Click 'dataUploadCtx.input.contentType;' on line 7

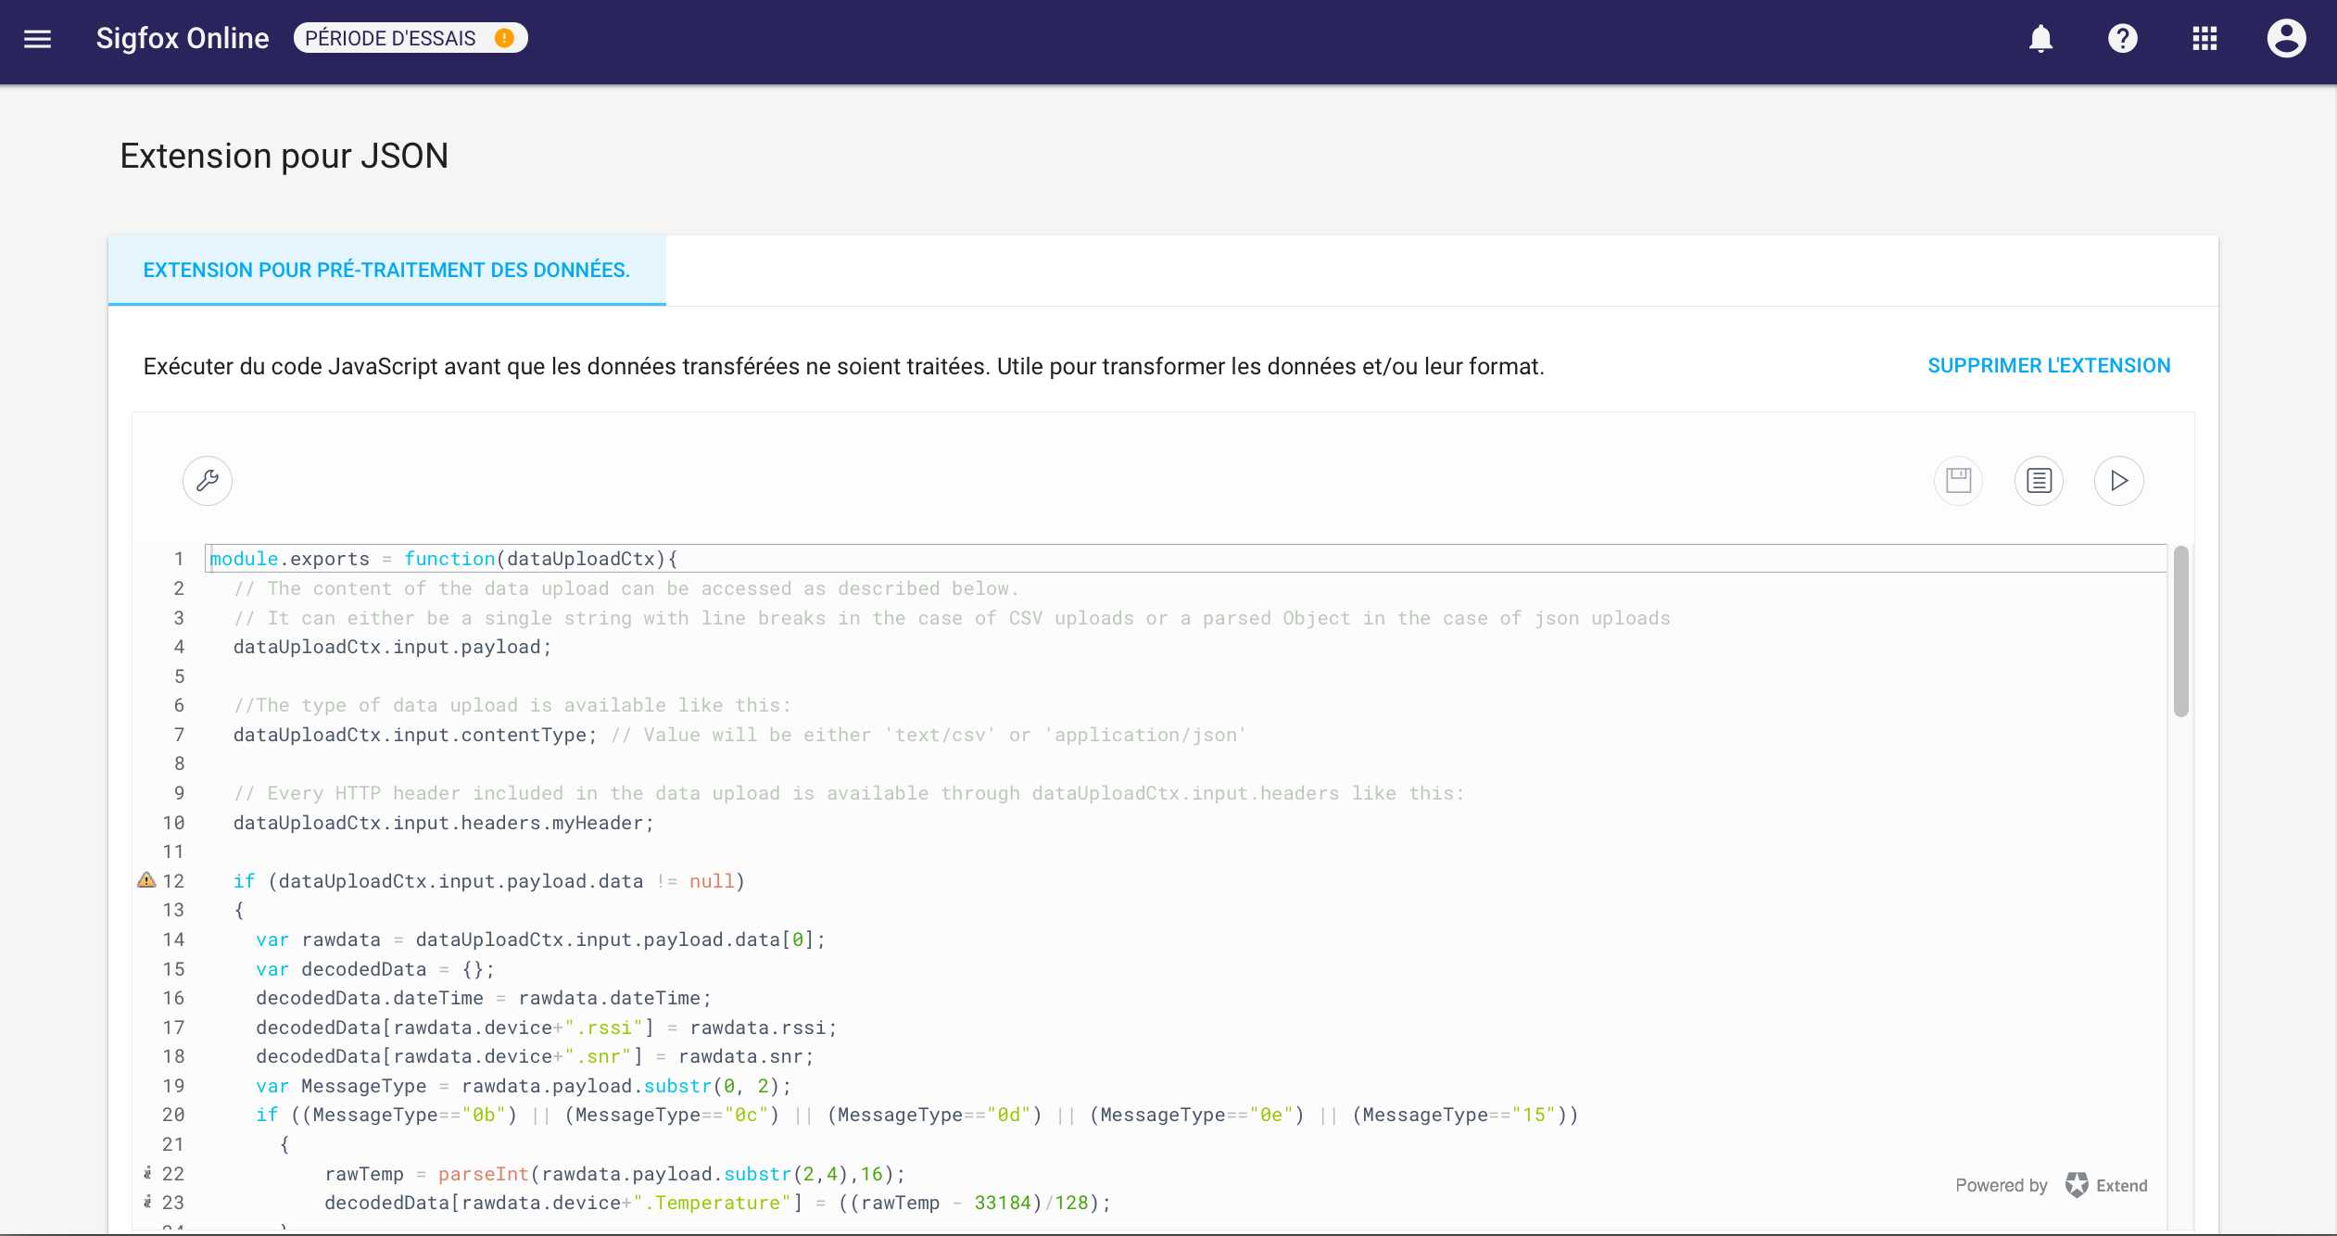coord(415,735)
